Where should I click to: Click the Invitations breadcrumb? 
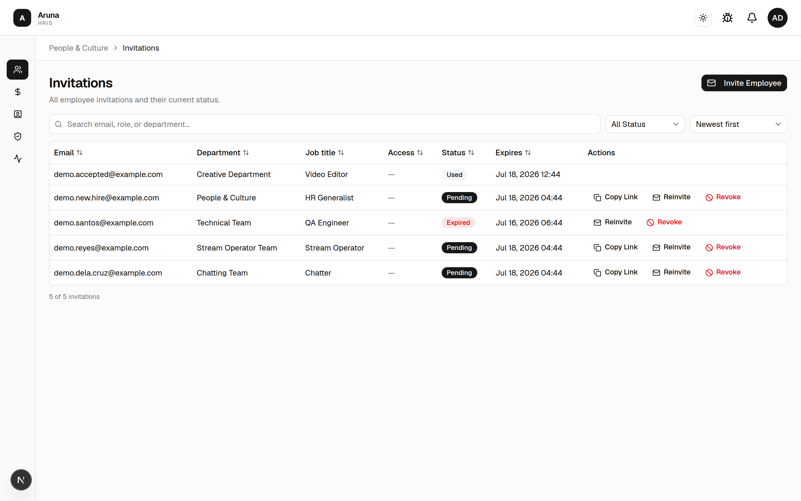pyautogui.click(x=141, y=48)
